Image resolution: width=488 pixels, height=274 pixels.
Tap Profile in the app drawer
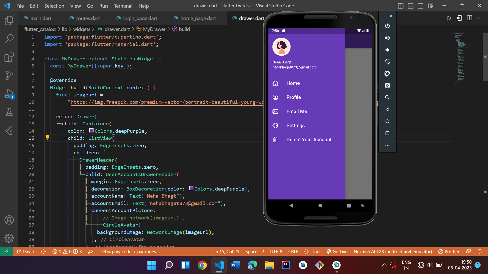[307, 97]
